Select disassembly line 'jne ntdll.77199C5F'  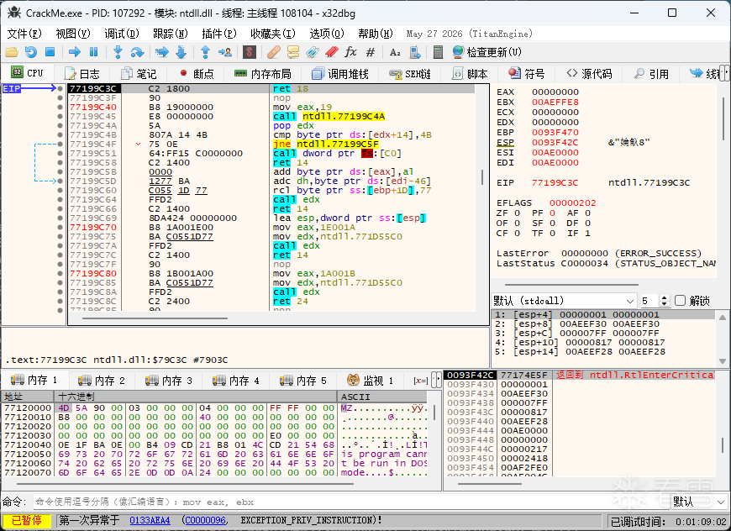(x=326, y=144)
